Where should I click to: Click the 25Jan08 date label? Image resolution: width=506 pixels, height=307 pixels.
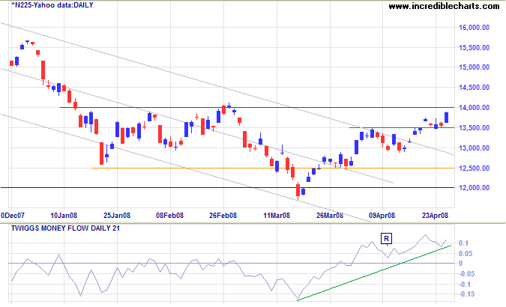pyautogui.click(x=117, y=216)
